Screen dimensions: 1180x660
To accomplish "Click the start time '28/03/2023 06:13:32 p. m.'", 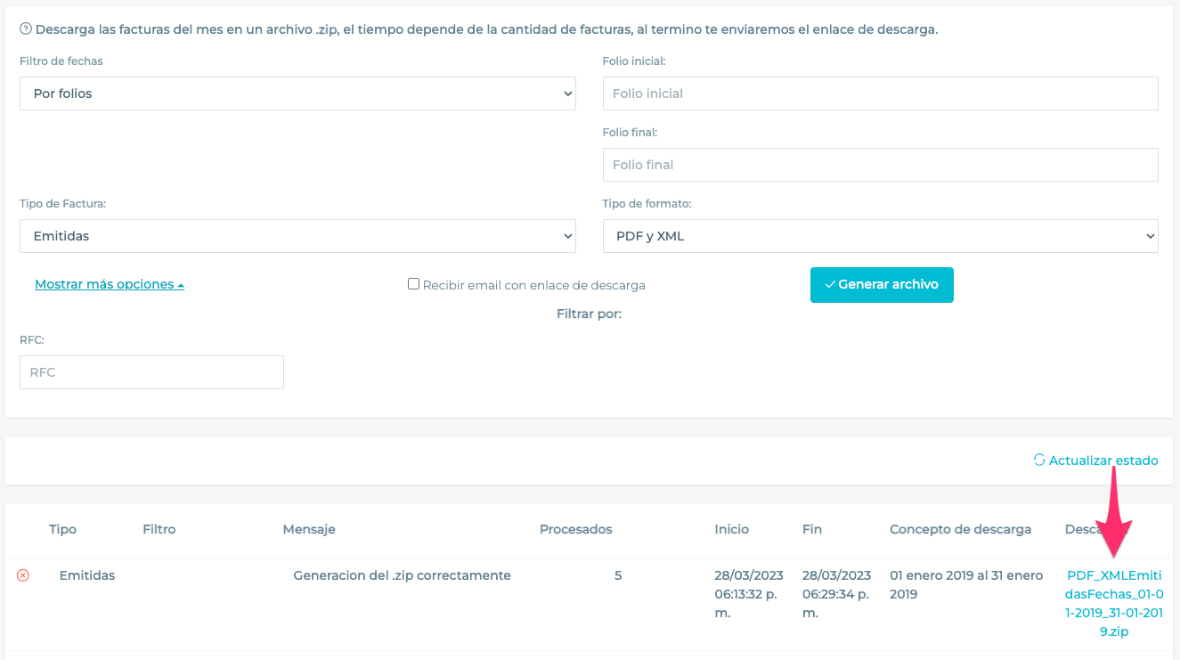I will coord(749,594).
